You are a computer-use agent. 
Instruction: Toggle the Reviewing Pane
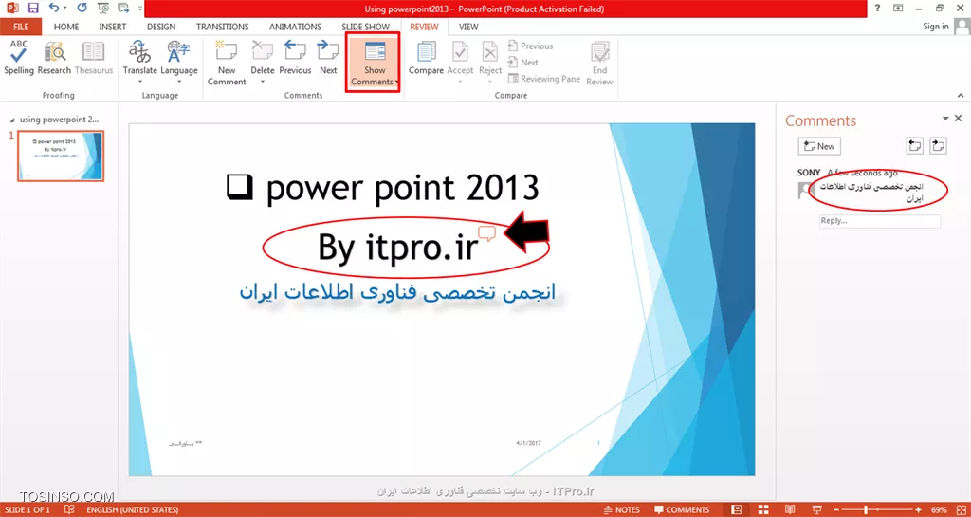543,79
